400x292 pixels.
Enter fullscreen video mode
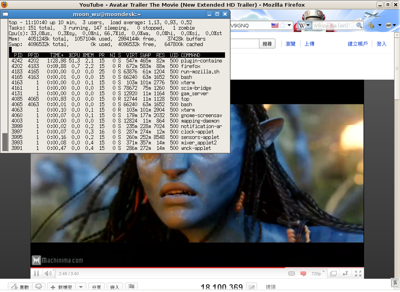pyautogui.click(x=357, y=274)
